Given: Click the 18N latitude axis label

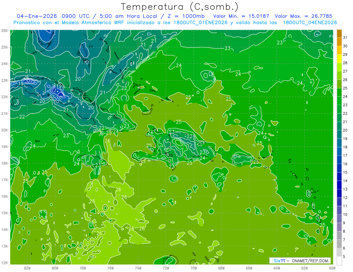Looking at the screenshot, I should [x=4, y=163].
